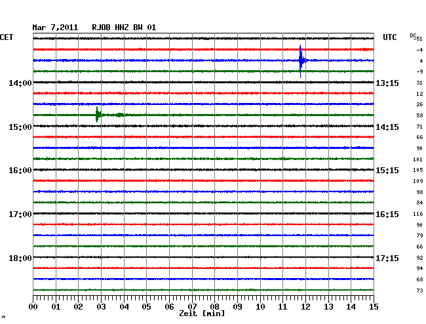The width and height of the screenshot is (426, 324).
Task: Click minute tick label "00"
Action: pos(33,307)
